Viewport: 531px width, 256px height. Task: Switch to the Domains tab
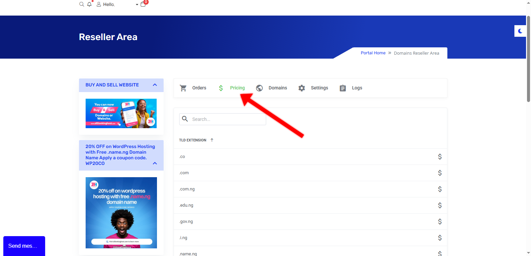pos(272,88)
